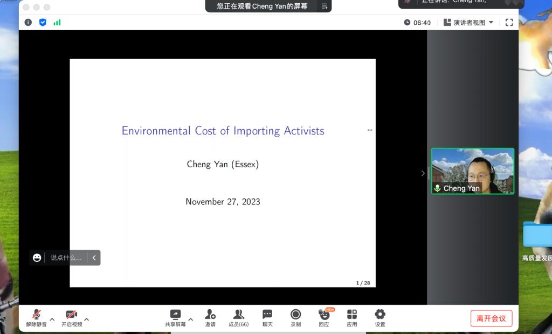Open the 演讲者视图 view dropdown
This screenshot has height=334, width=552.
pyautogui.click(x=468, y=23)
